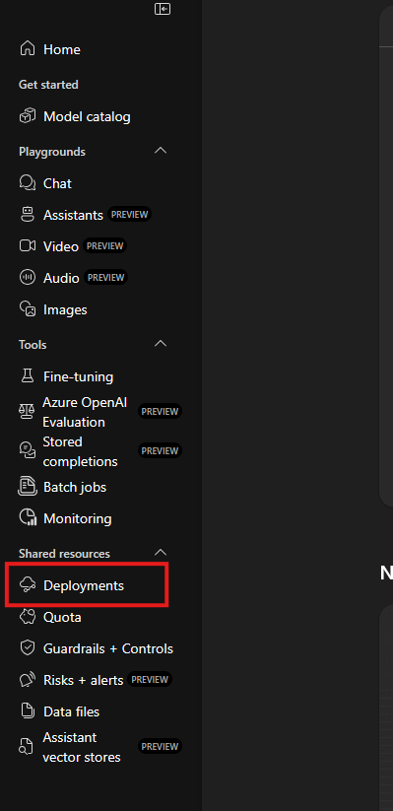Open Assistant vector stores
393x811 pixels.
pyautogui.click(x=82, y=747)
